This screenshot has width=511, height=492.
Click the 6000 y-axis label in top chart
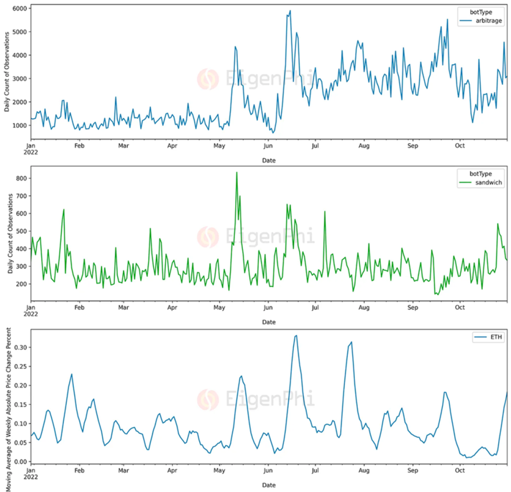tap(19, 9)
